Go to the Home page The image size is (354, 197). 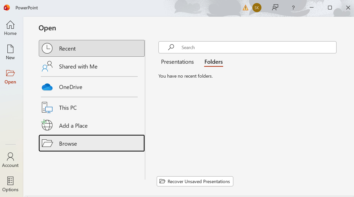[10, 28]
